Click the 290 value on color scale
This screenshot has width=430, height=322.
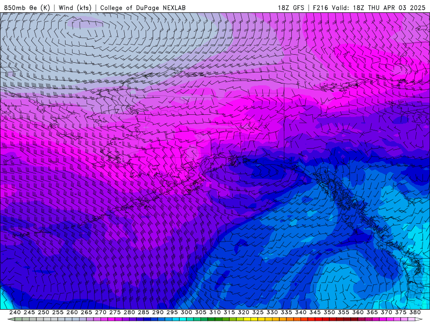(x=157, y=312)
